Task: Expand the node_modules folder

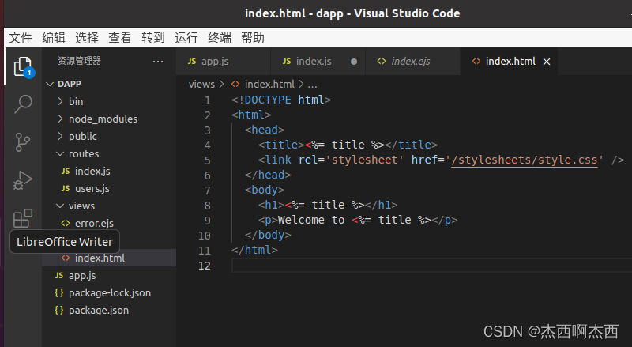Action: [x=61, y=119]
